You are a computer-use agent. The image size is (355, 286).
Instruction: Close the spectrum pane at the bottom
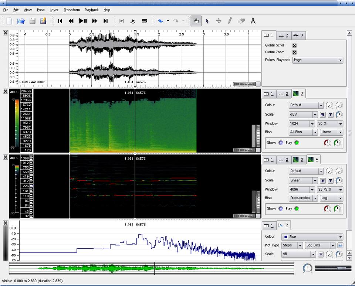pos(6,223)
